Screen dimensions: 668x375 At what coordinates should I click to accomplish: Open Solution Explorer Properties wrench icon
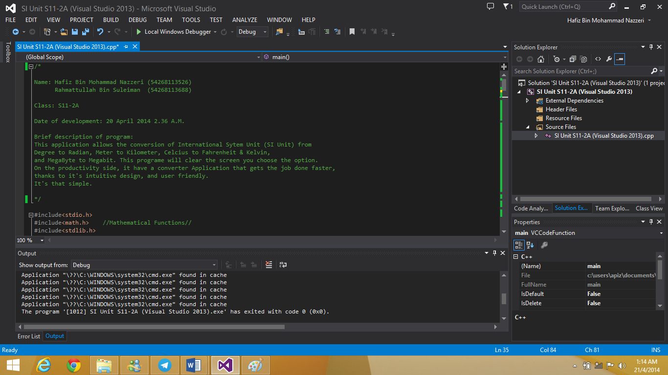coord(608,59)
